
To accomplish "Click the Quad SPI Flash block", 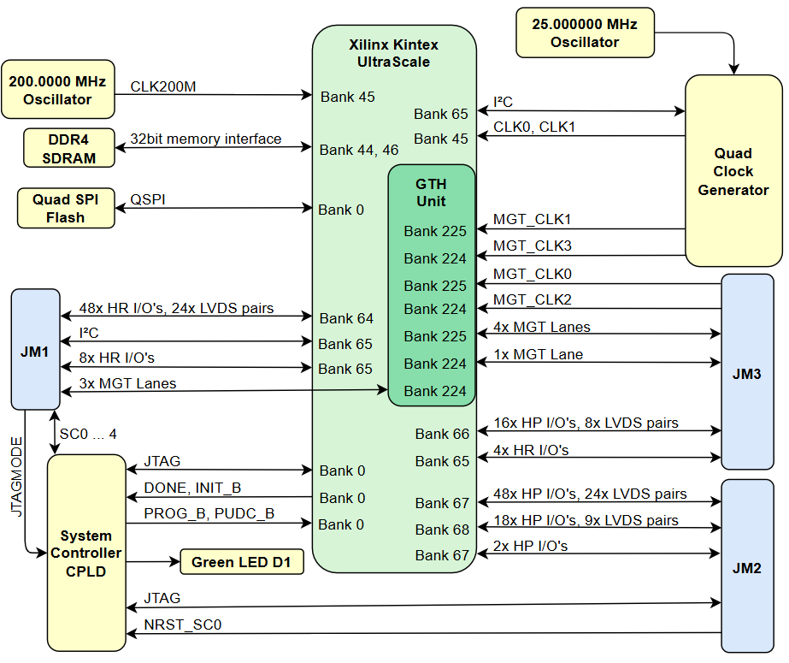I will pyautogui.click(x=66, y=208).
